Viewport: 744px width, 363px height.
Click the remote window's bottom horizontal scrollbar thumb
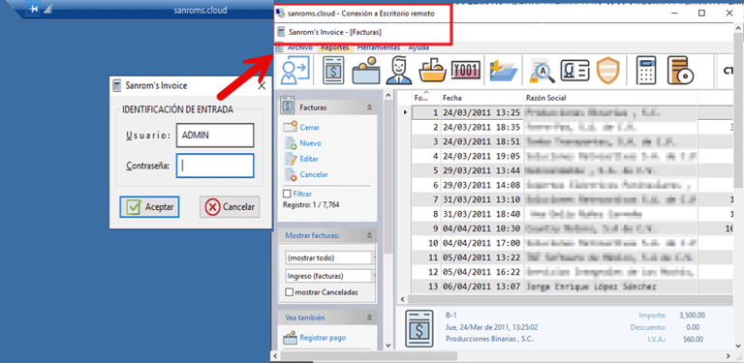pos(369,356)
